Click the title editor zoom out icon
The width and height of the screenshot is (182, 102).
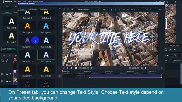point(142,68)
